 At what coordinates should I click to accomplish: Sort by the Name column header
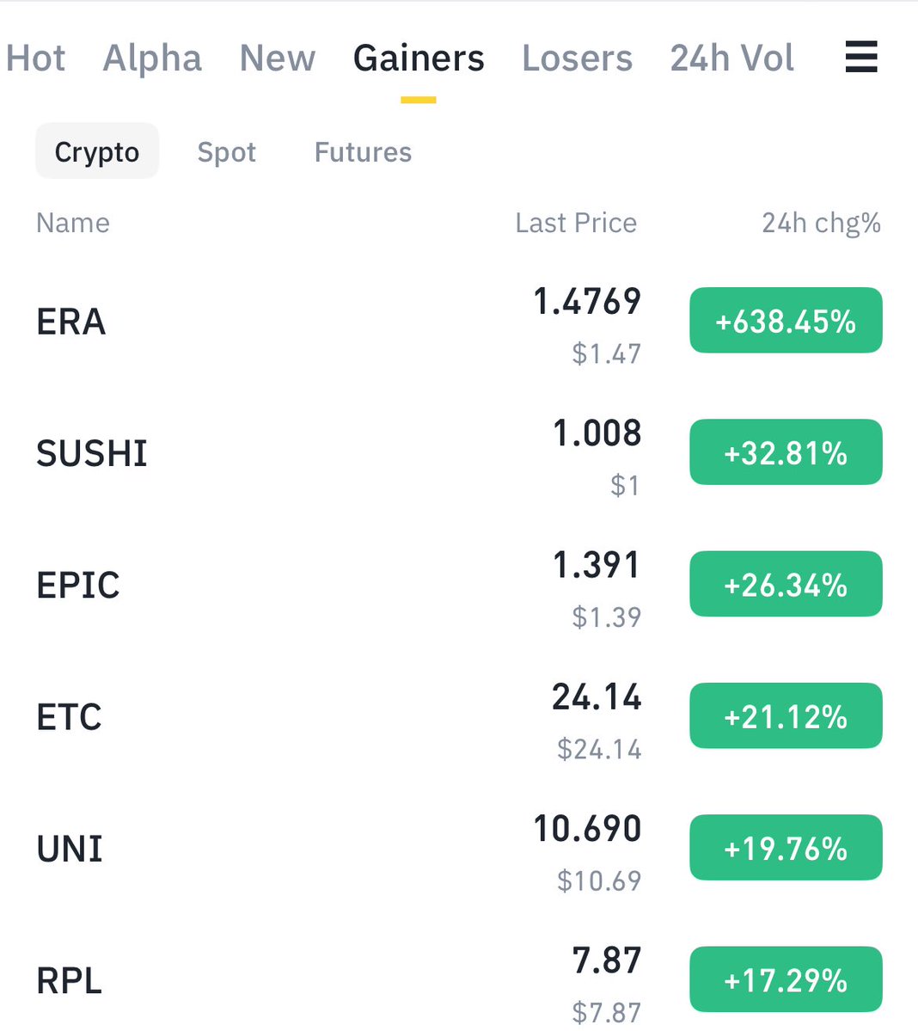coord(73,223)
